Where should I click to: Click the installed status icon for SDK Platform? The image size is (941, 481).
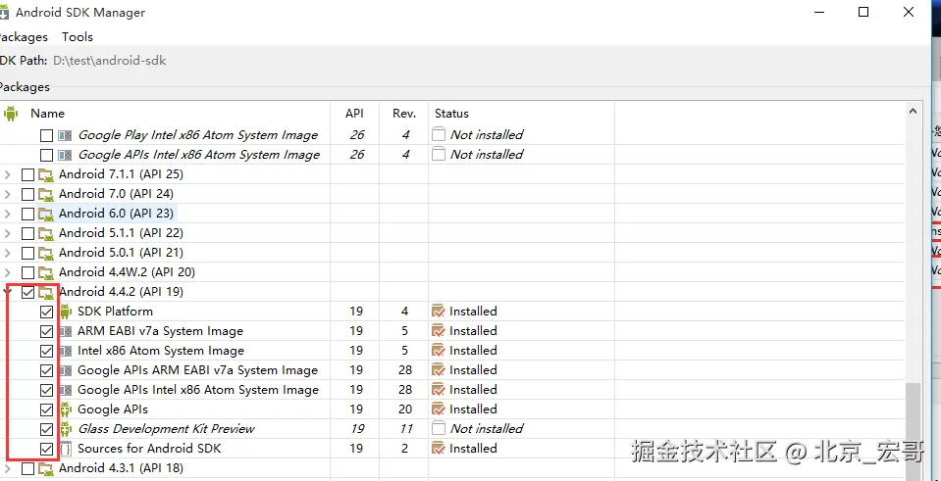click(439, 312)
